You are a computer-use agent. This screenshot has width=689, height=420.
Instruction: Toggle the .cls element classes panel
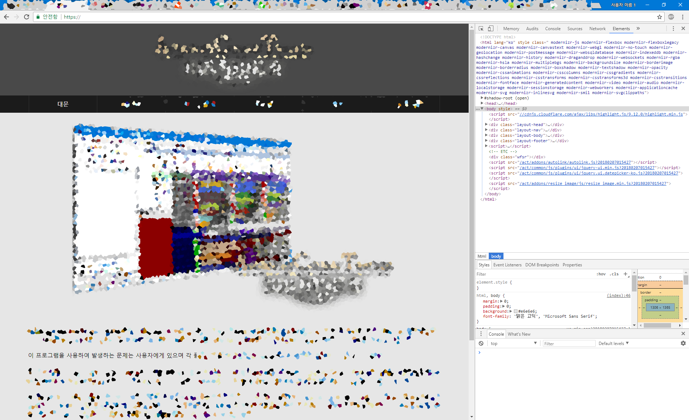[614, 274]
